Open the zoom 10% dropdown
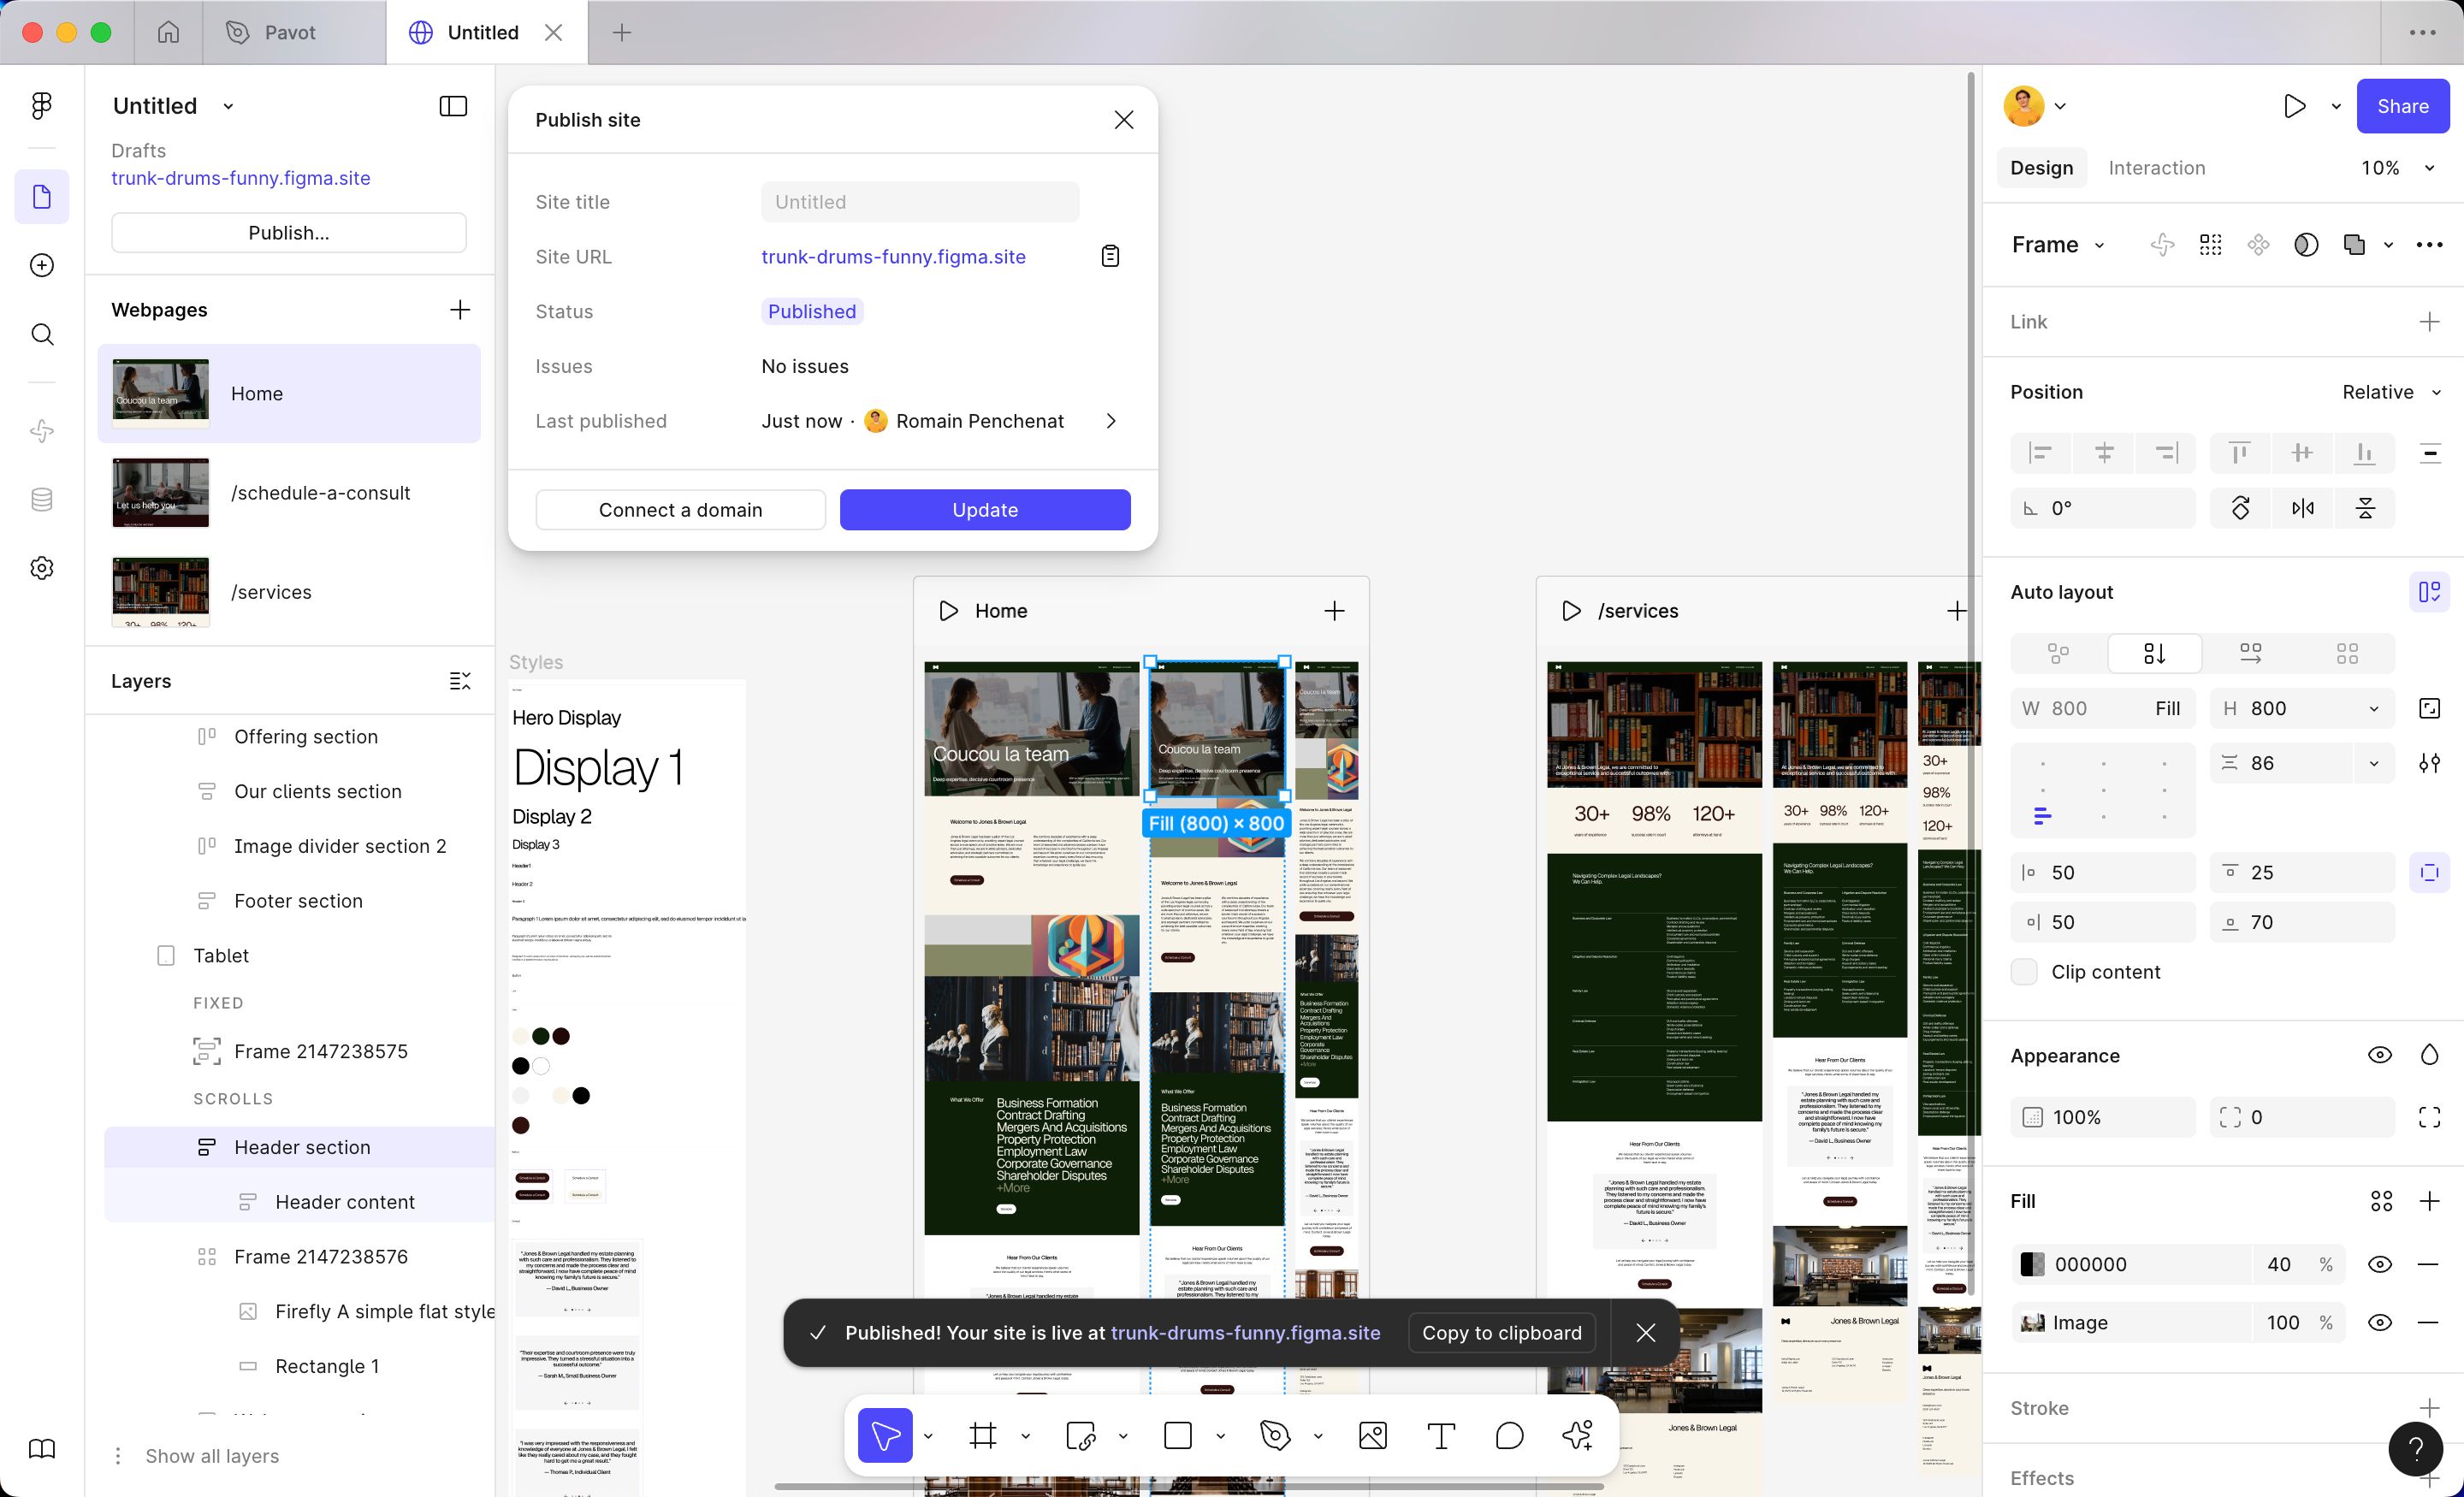This screenshot has height=1497, width=2464. tap(2428, 168)
